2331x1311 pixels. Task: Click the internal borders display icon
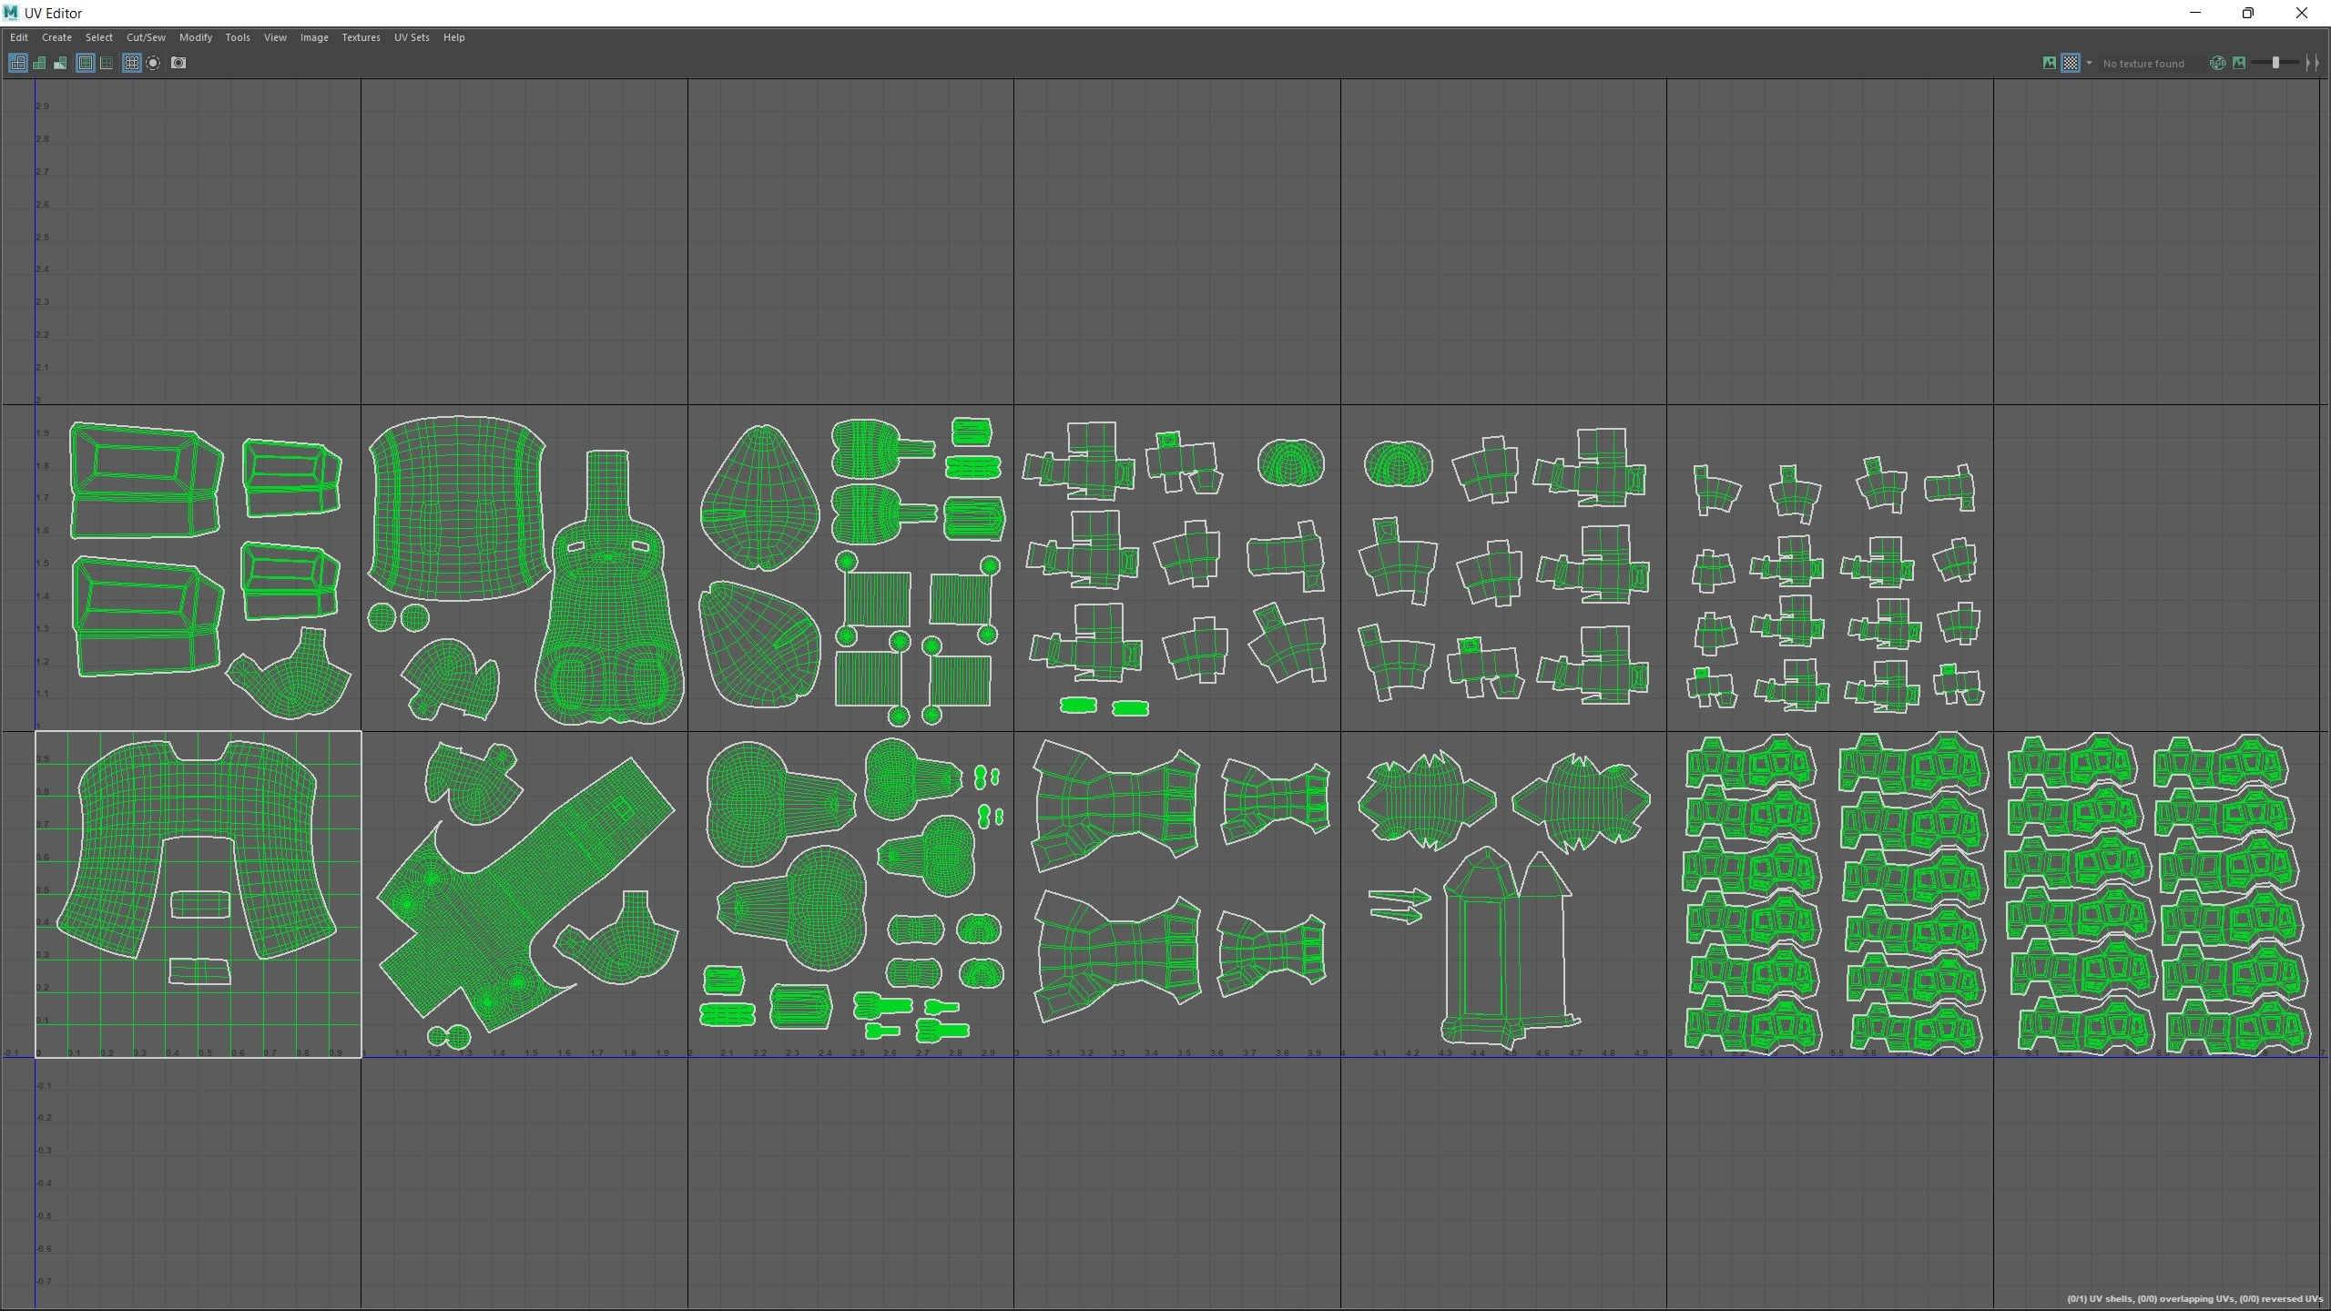(107, 63)
